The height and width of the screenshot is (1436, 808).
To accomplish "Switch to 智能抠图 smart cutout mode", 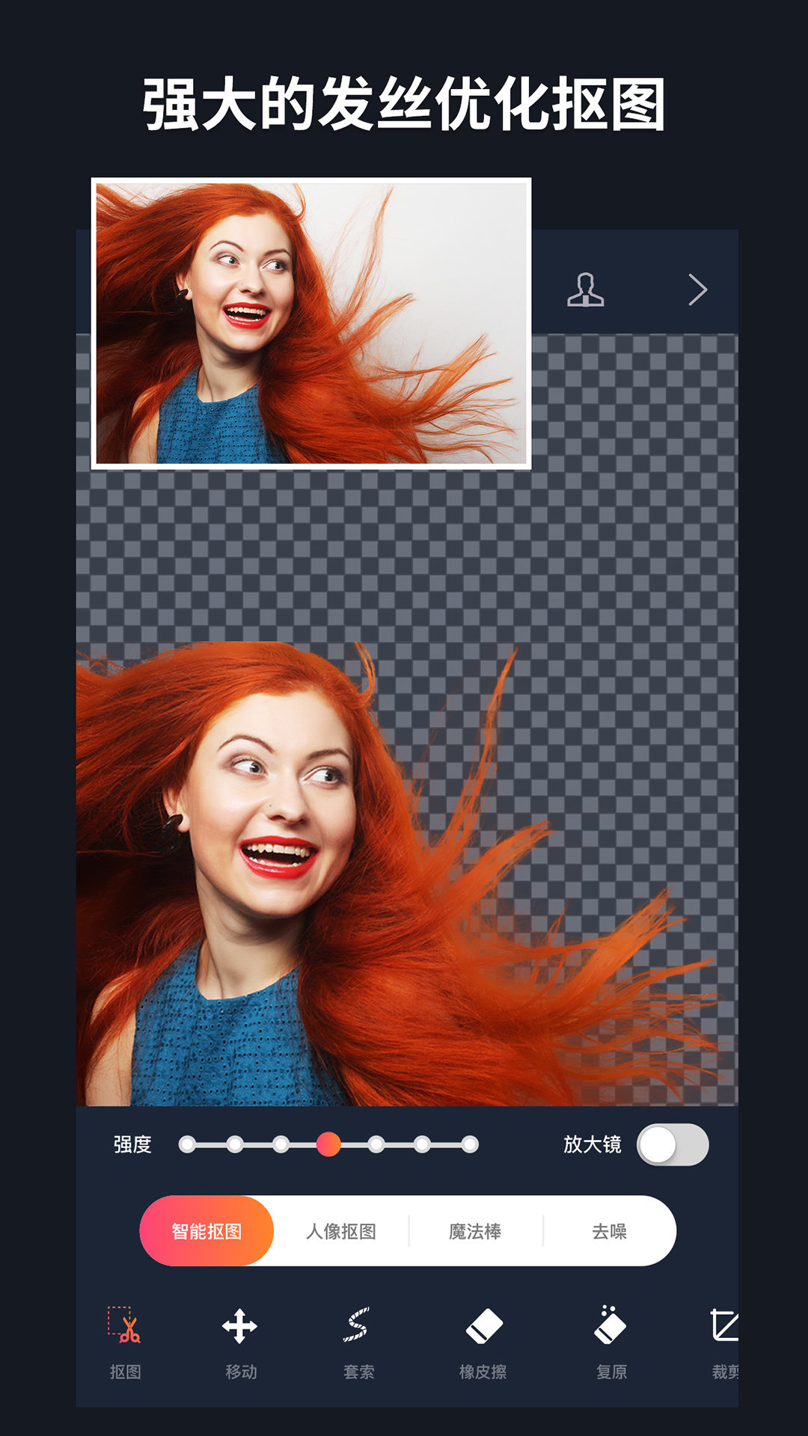I will point(206,1231).
